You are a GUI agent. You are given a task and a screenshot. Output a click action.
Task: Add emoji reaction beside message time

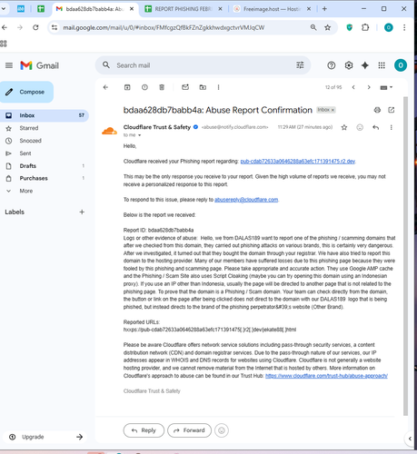pyautogui.click(x=360, y=127)
